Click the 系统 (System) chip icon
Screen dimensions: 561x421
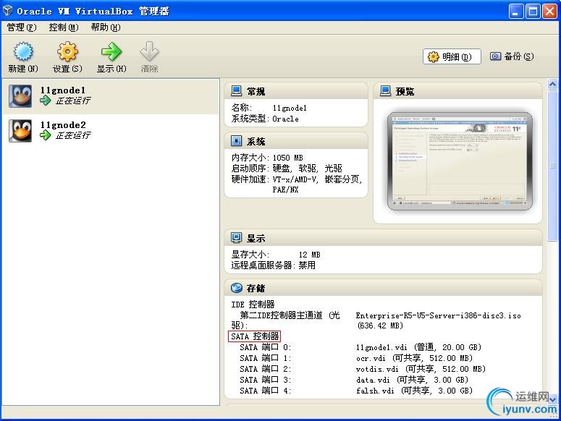pyautogui.click(x=237, y=141)
